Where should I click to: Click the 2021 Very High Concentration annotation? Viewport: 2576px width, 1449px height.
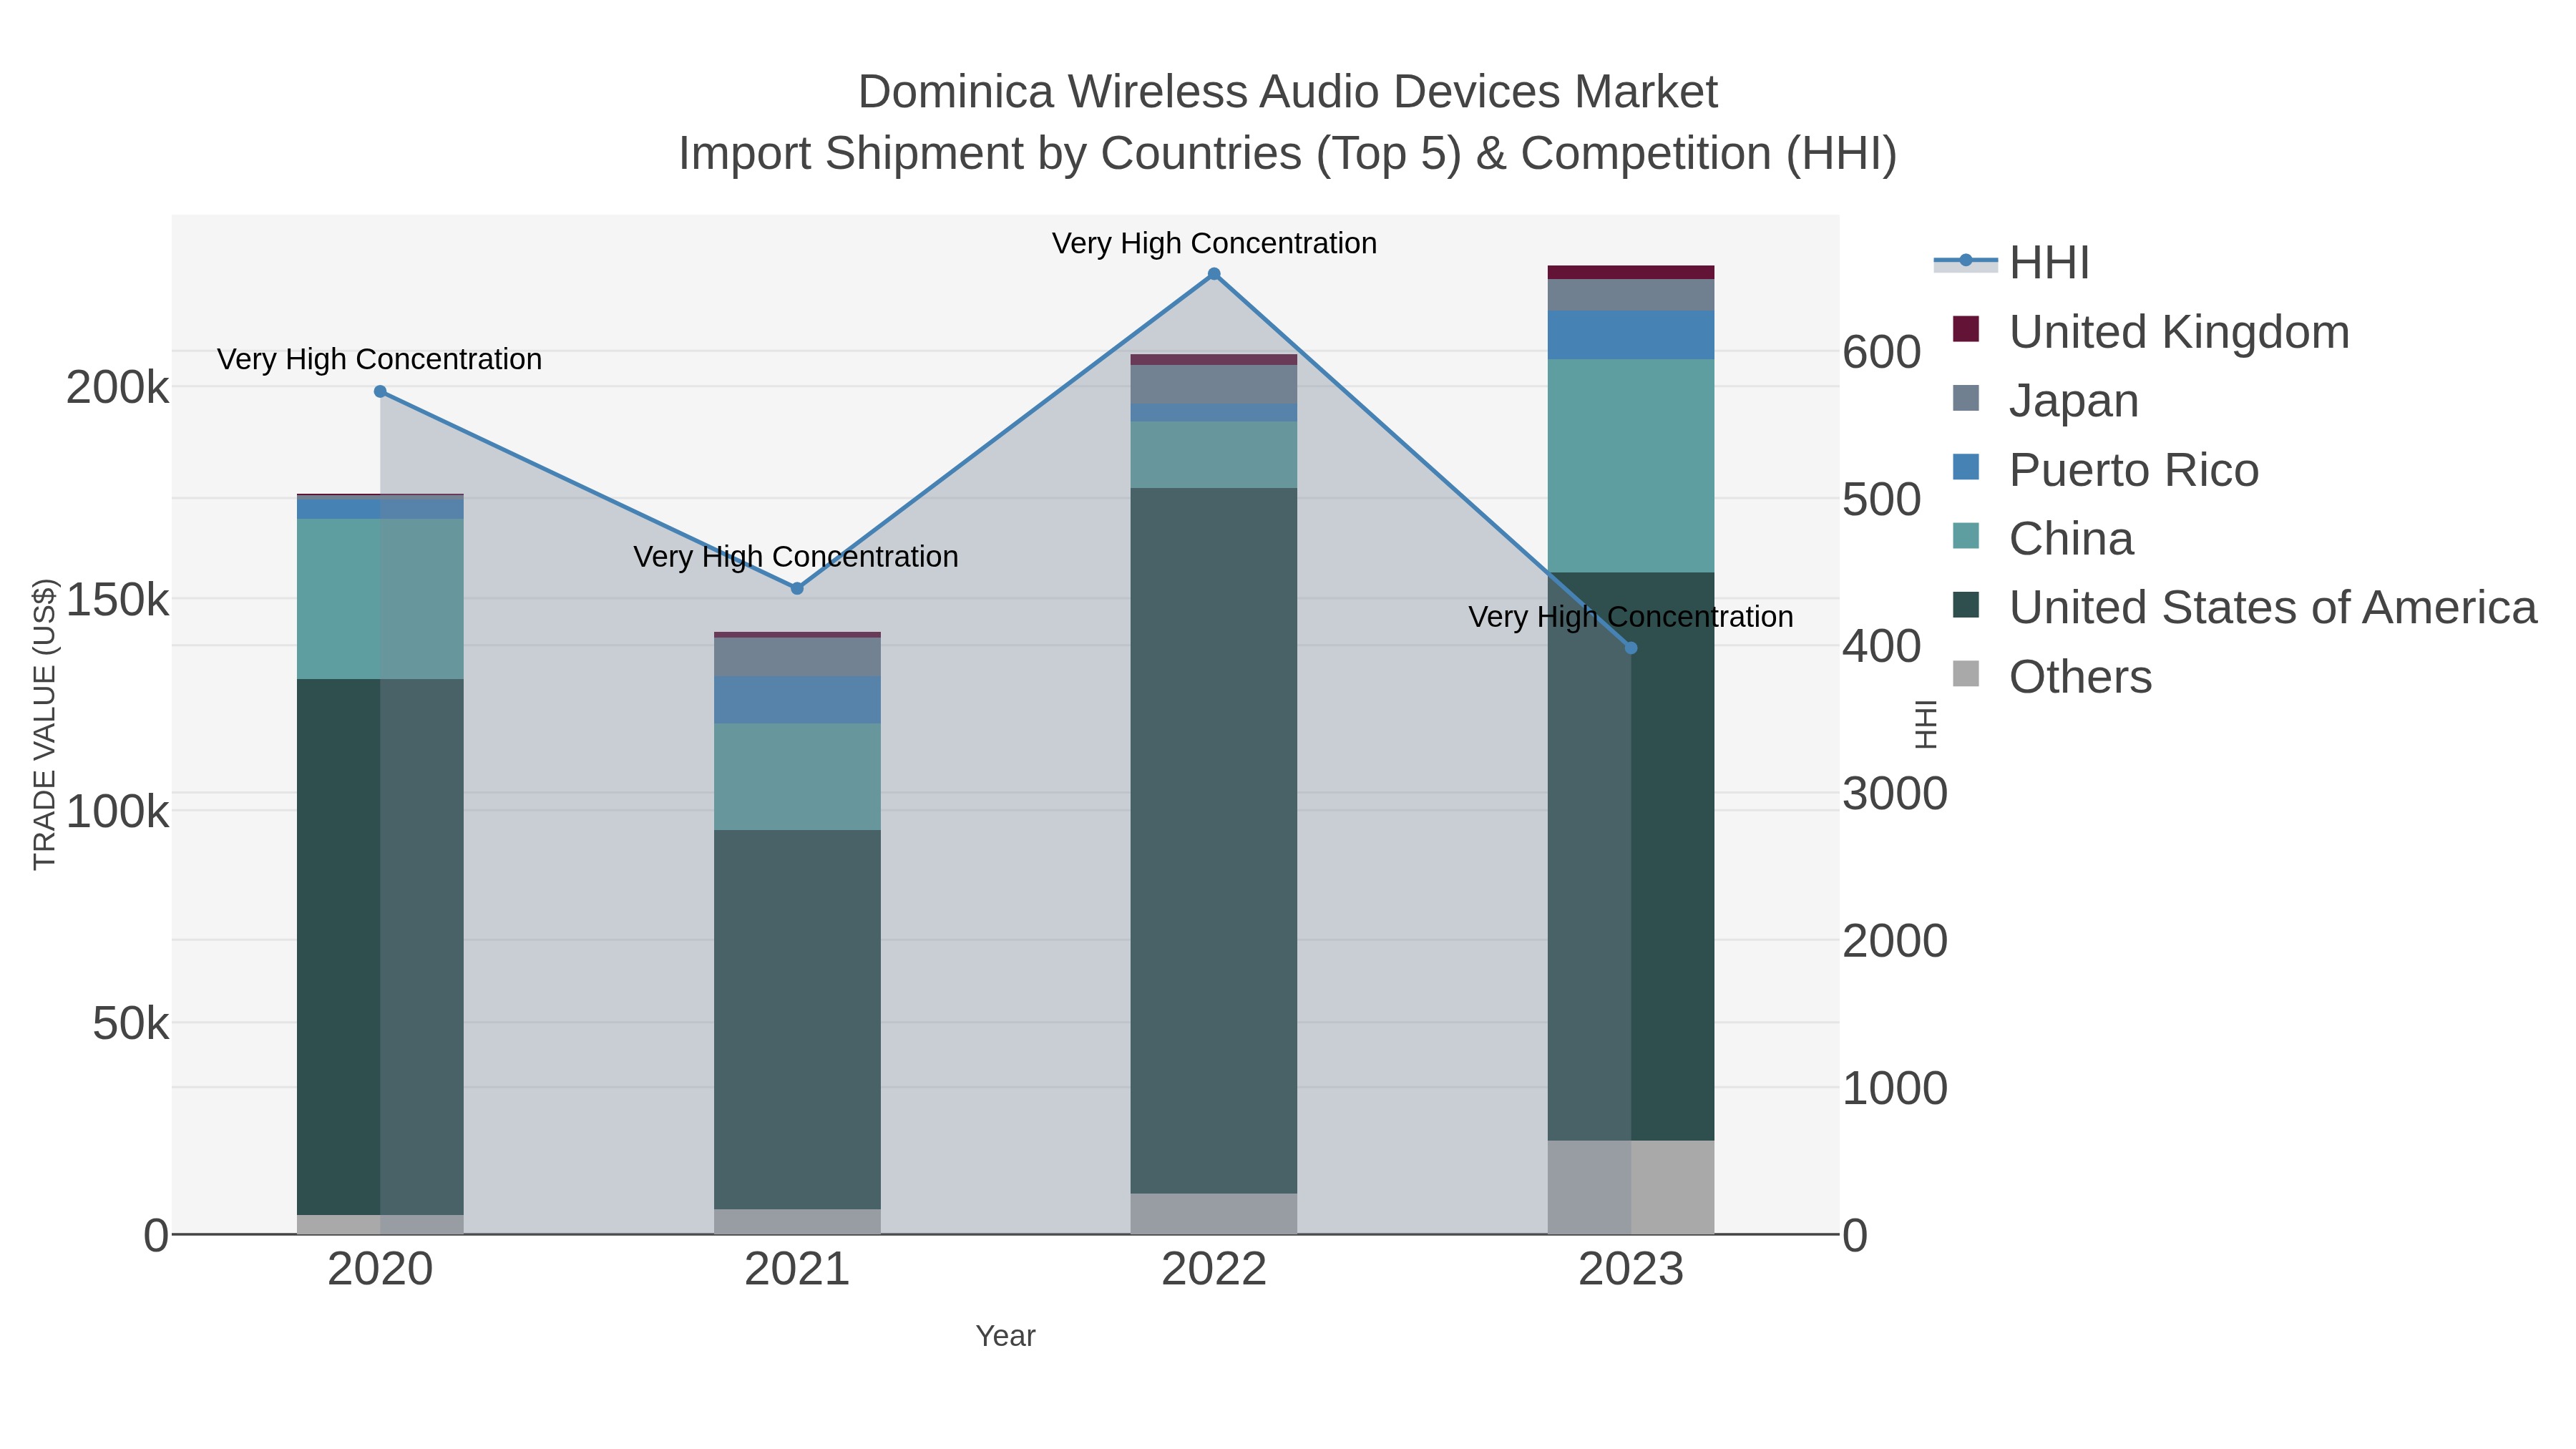796,556
